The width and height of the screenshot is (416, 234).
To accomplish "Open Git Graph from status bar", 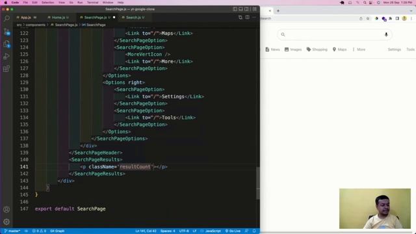I will [57, 231].
